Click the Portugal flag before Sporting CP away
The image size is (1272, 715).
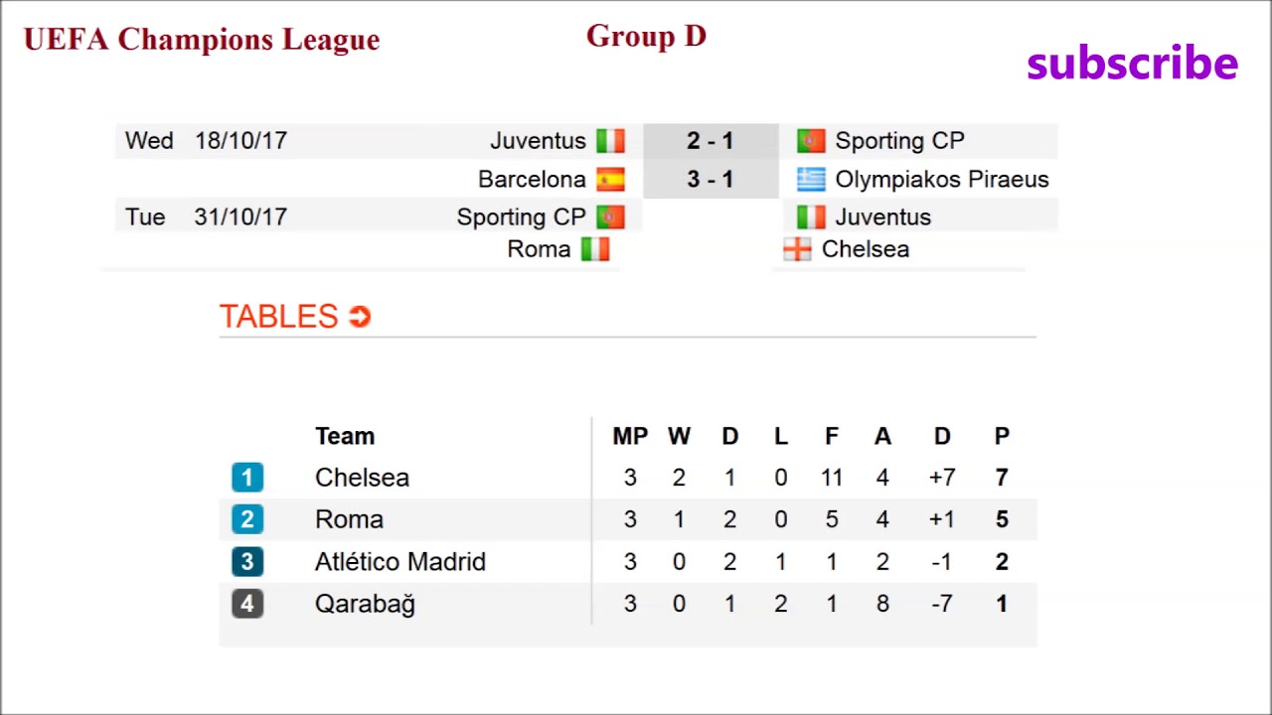click(x=811, y=141)
